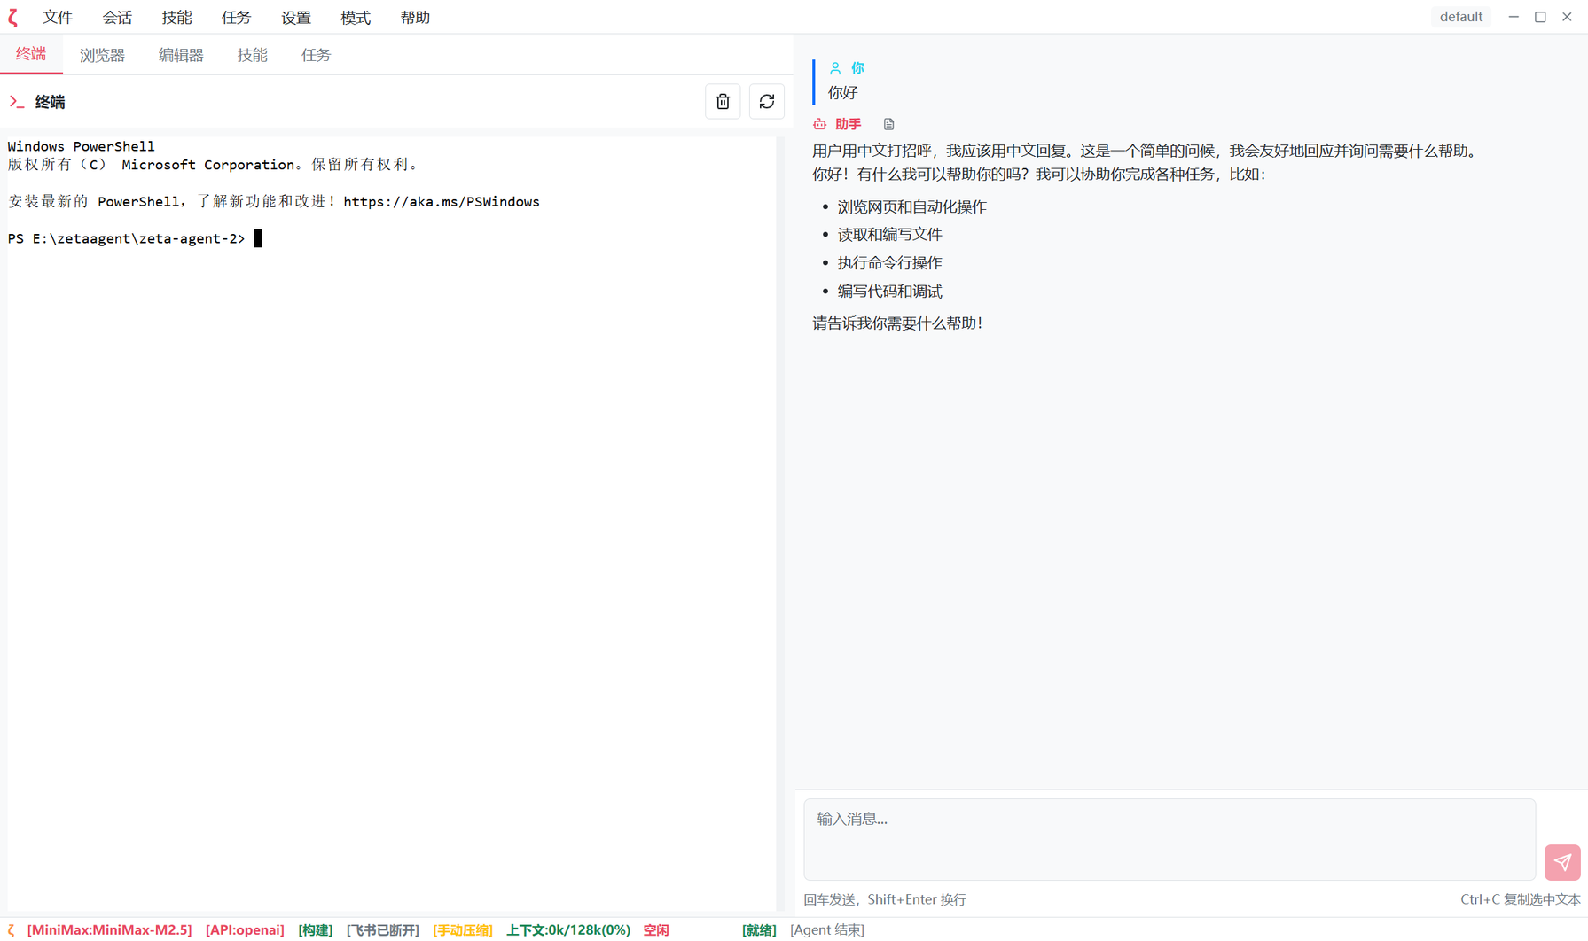This screenshot has width=1588, height=941.
Task: Open the PSWindows link in the terminal
Action: tap(442, 201)
